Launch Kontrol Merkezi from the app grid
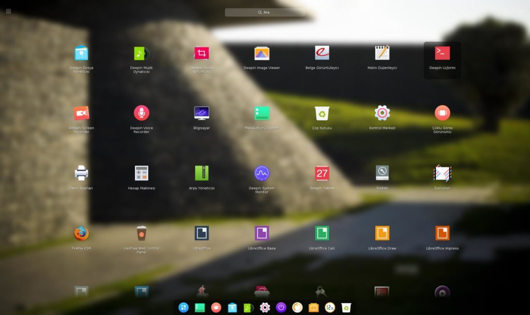Image resolution: width=530 pixels, height=315 pixels. [382, 113]
